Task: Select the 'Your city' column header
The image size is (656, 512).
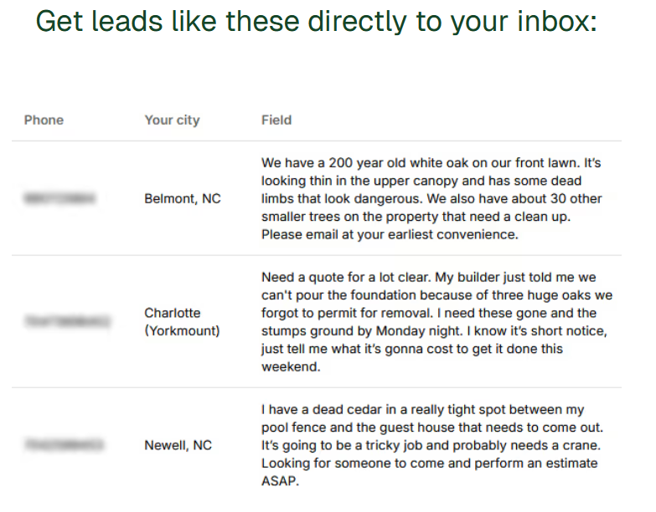Action: (x=172, y=120)
